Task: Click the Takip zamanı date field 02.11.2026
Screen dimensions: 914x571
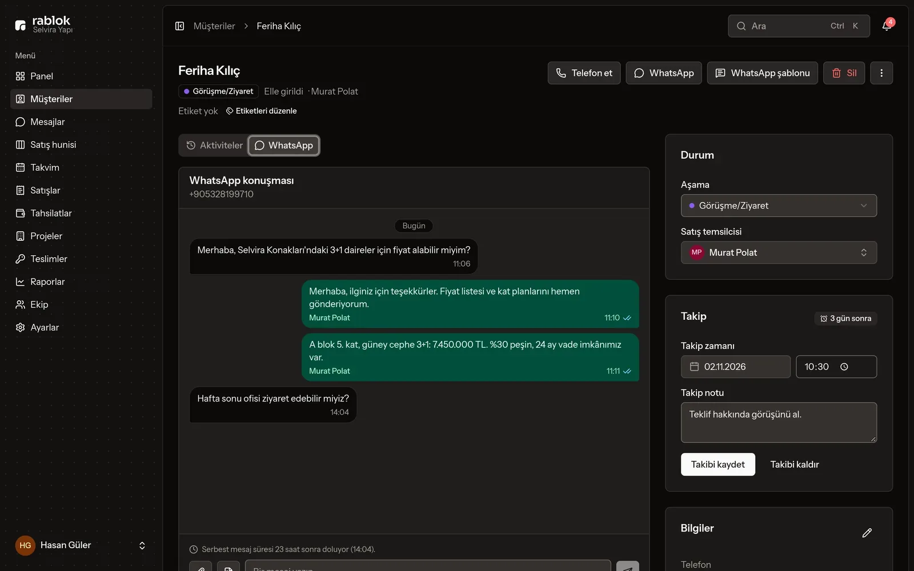Action: click(x=736, y=367)
